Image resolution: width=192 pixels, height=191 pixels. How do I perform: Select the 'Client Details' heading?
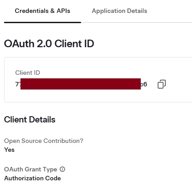(x=30, y=120)
